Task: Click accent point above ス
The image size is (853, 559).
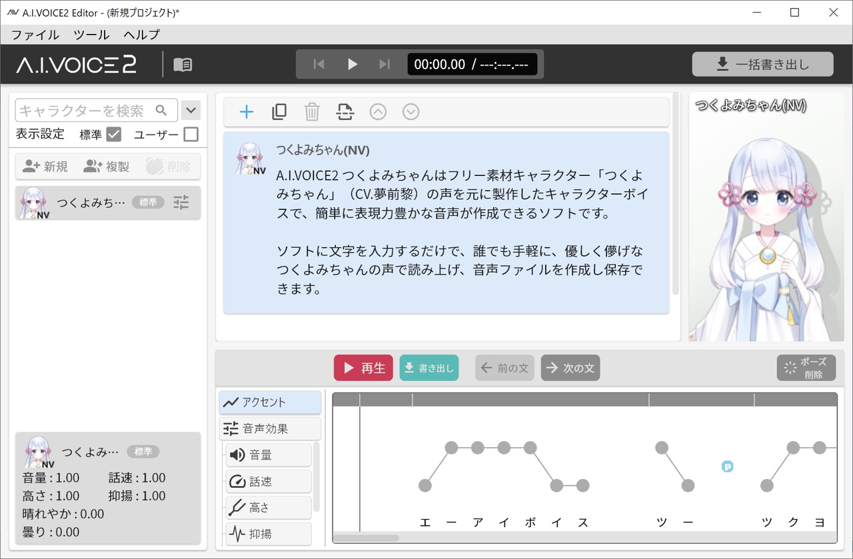Action: tap(583, 486)
